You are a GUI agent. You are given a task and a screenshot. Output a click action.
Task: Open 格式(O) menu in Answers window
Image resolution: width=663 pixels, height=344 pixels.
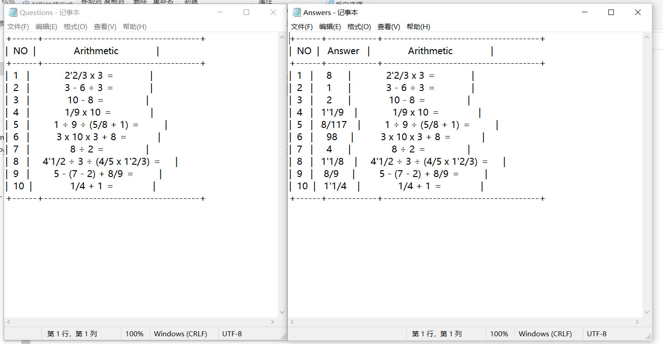click(x=359, y=27)
